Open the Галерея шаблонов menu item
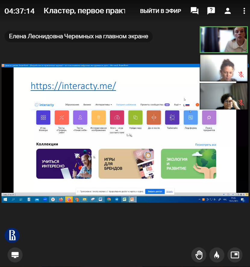 [x=126, y=105]
